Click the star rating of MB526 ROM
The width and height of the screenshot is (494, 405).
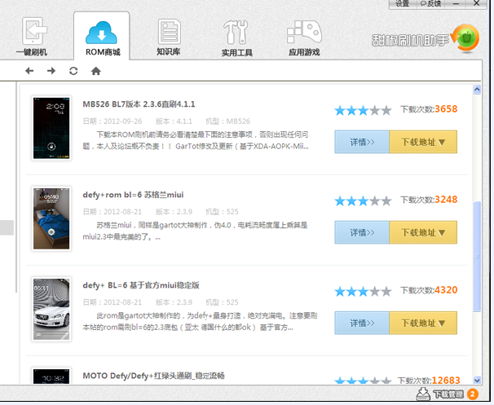(363, 111)
